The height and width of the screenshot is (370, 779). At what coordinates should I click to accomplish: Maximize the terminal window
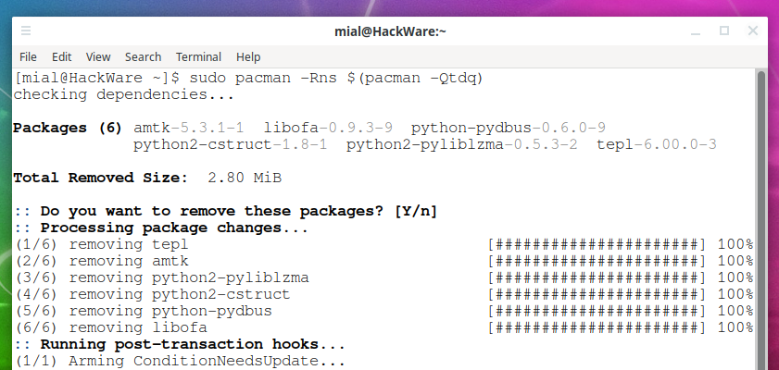(724, 31)
